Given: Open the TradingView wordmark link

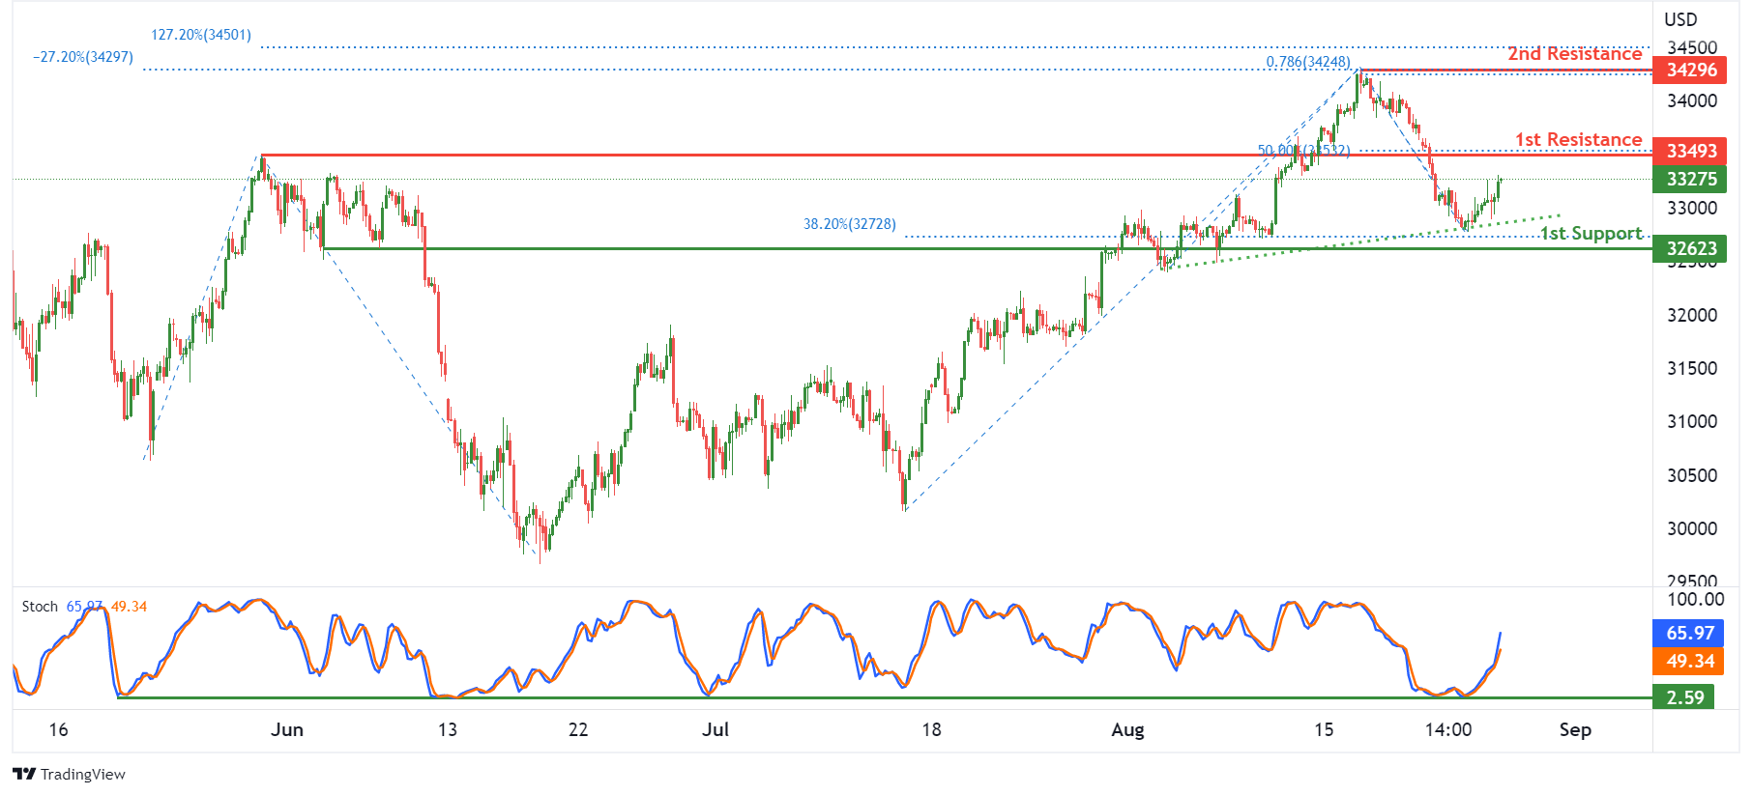Looking at the screenshot, I should [x=83, y=774].
